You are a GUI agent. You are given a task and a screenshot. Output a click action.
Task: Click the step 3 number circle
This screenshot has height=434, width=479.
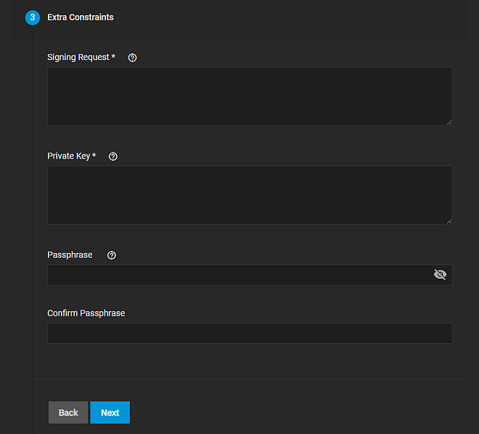pos(32,18)
